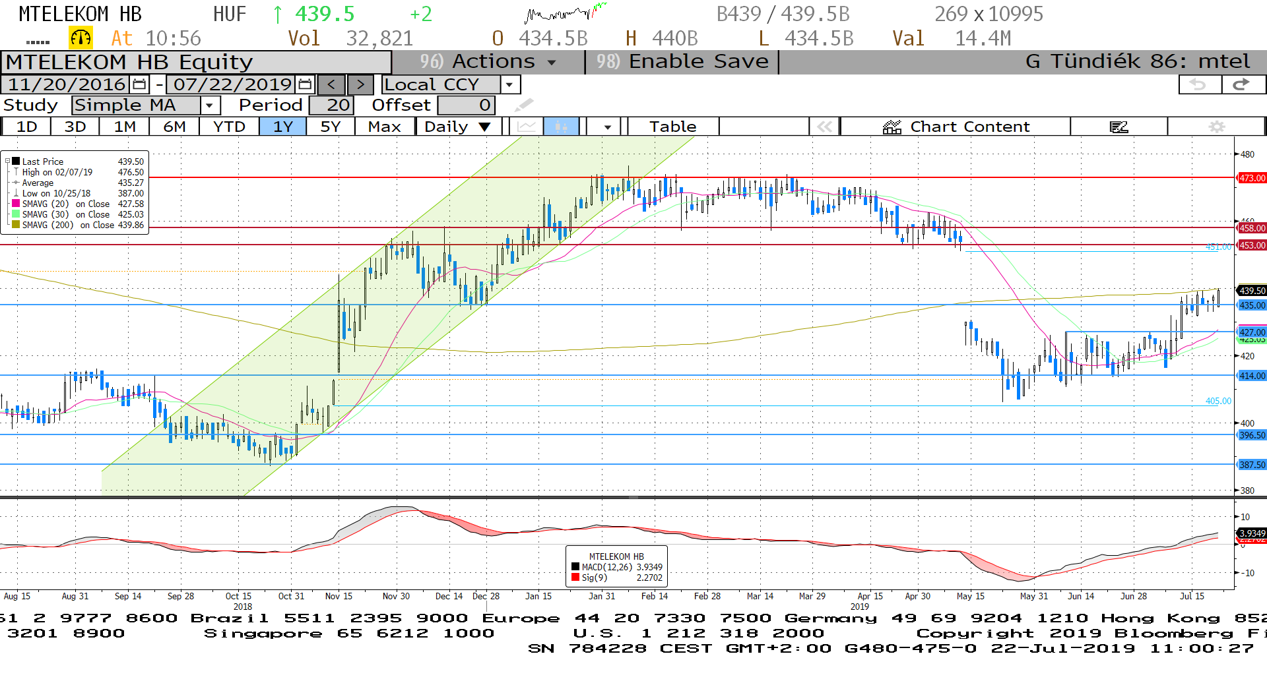Click the MTELEKOM HB Equity security field
This screenshot has height=685, width=1267.
click(x=196, y=62)
